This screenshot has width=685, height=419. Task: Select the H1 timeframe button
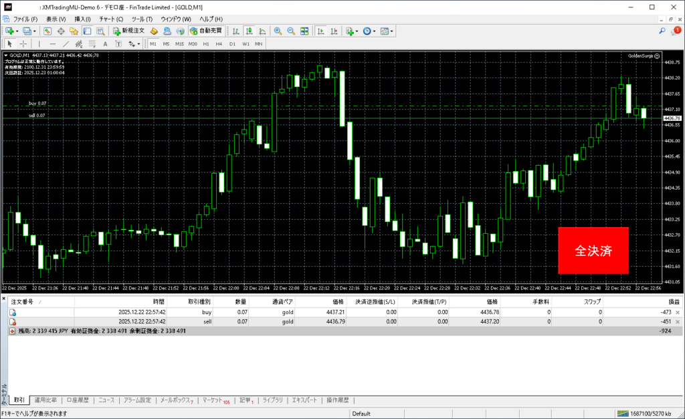[x=206, y=43]
